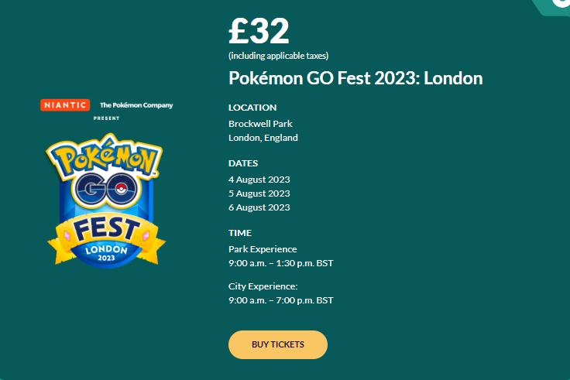Click The Pokémon Company logo

pyautogui.click(x=136, y=105)
